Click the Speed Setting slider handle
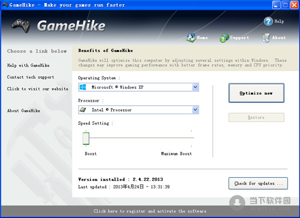300x218 pixels. point(86,138)
